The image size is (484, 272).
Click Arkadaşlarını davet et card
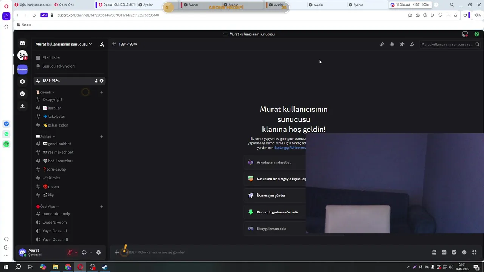coord(275,162)
